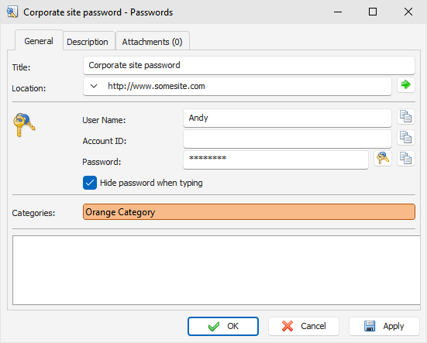Click the large keys entry icon
427x343 pixels.
coord(24,125)
